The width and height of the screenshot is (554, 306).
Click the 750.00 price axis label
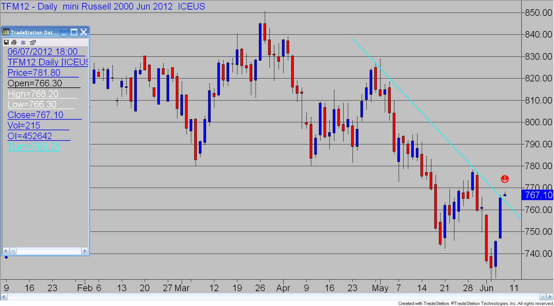point(538,231)
